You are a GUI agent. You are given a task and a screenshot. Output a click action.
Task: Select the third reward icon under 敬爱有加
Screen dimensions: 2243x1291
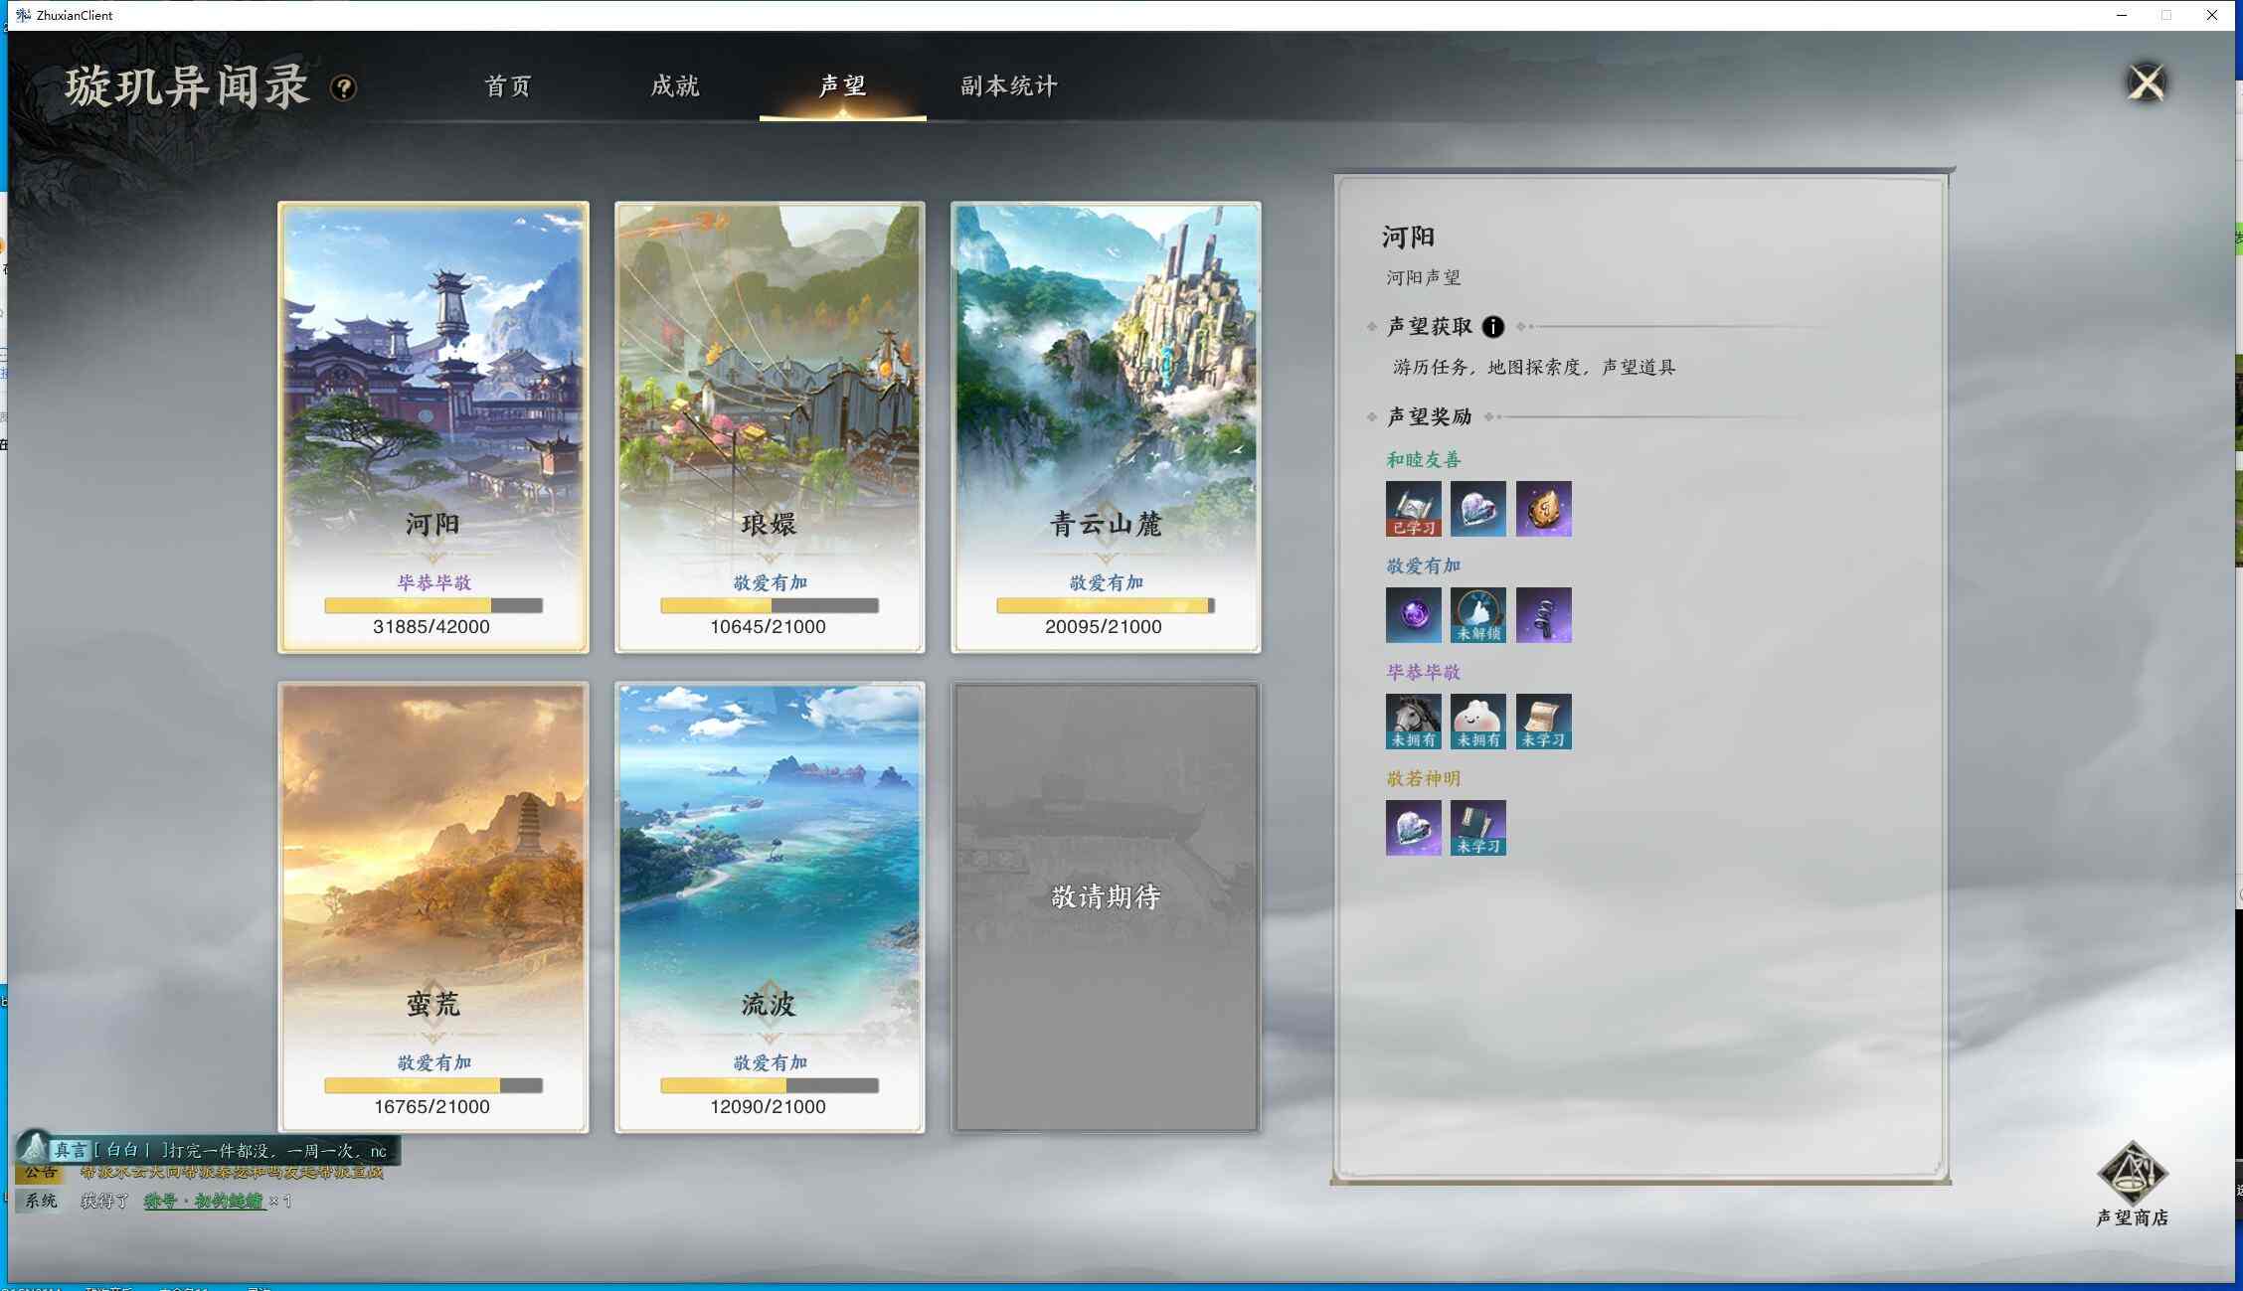(1543, 615)
